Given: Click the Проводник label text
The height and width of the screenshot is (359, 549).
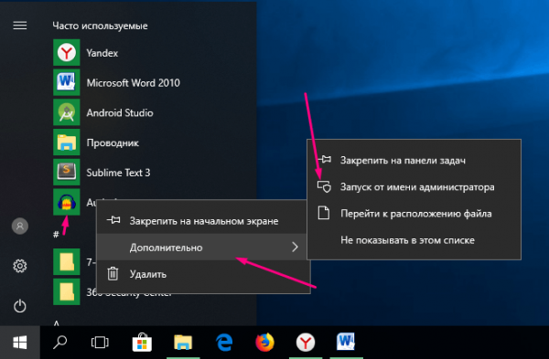Looking at the screenshot, I should coord(113,143).
